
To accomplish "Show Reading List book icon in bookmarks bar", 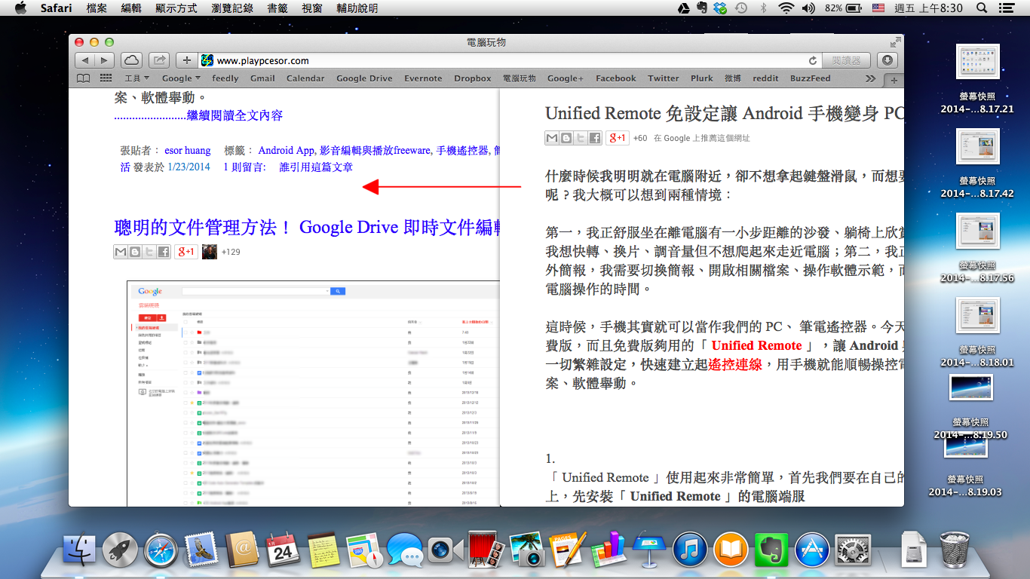I will pyautogui.click(x=83, y=78).
